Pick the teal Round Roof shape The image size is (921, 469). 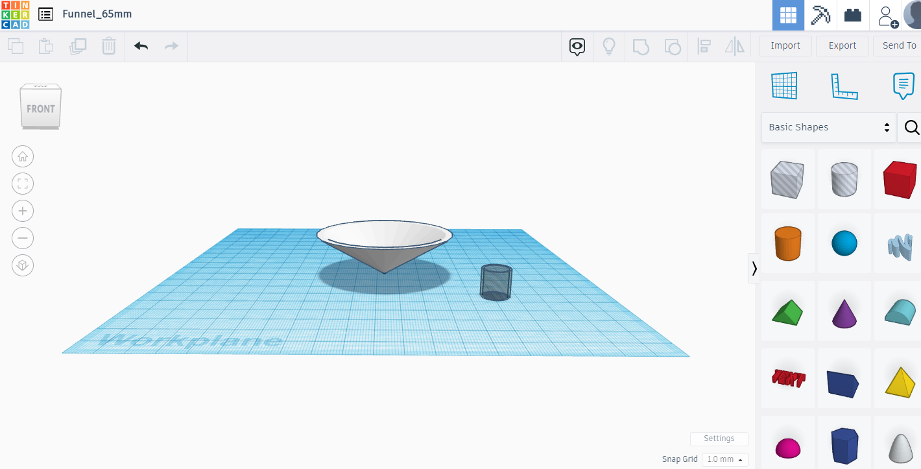899,311
